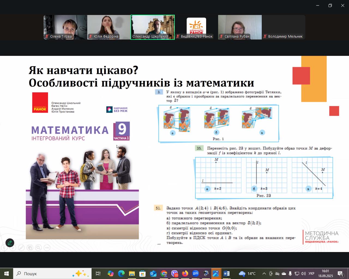The image size is (349, 279).
Task: Click the Пошук taskbar search box
Action: pyautogui.click(x=52, y=274)
